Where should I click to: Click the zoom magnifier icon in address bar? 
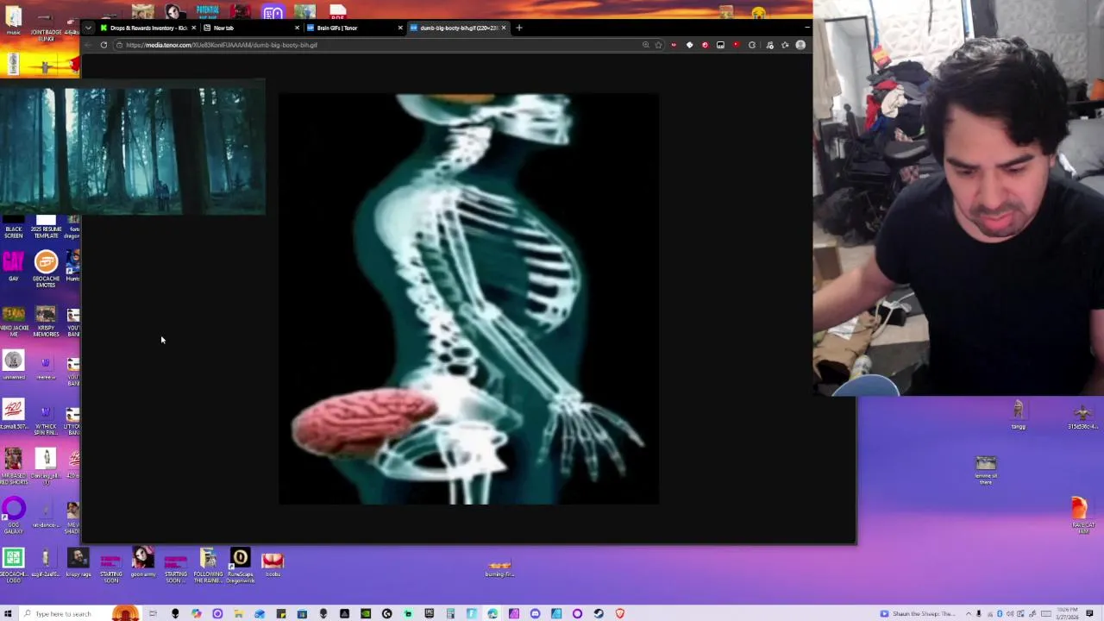coord(645,45)
